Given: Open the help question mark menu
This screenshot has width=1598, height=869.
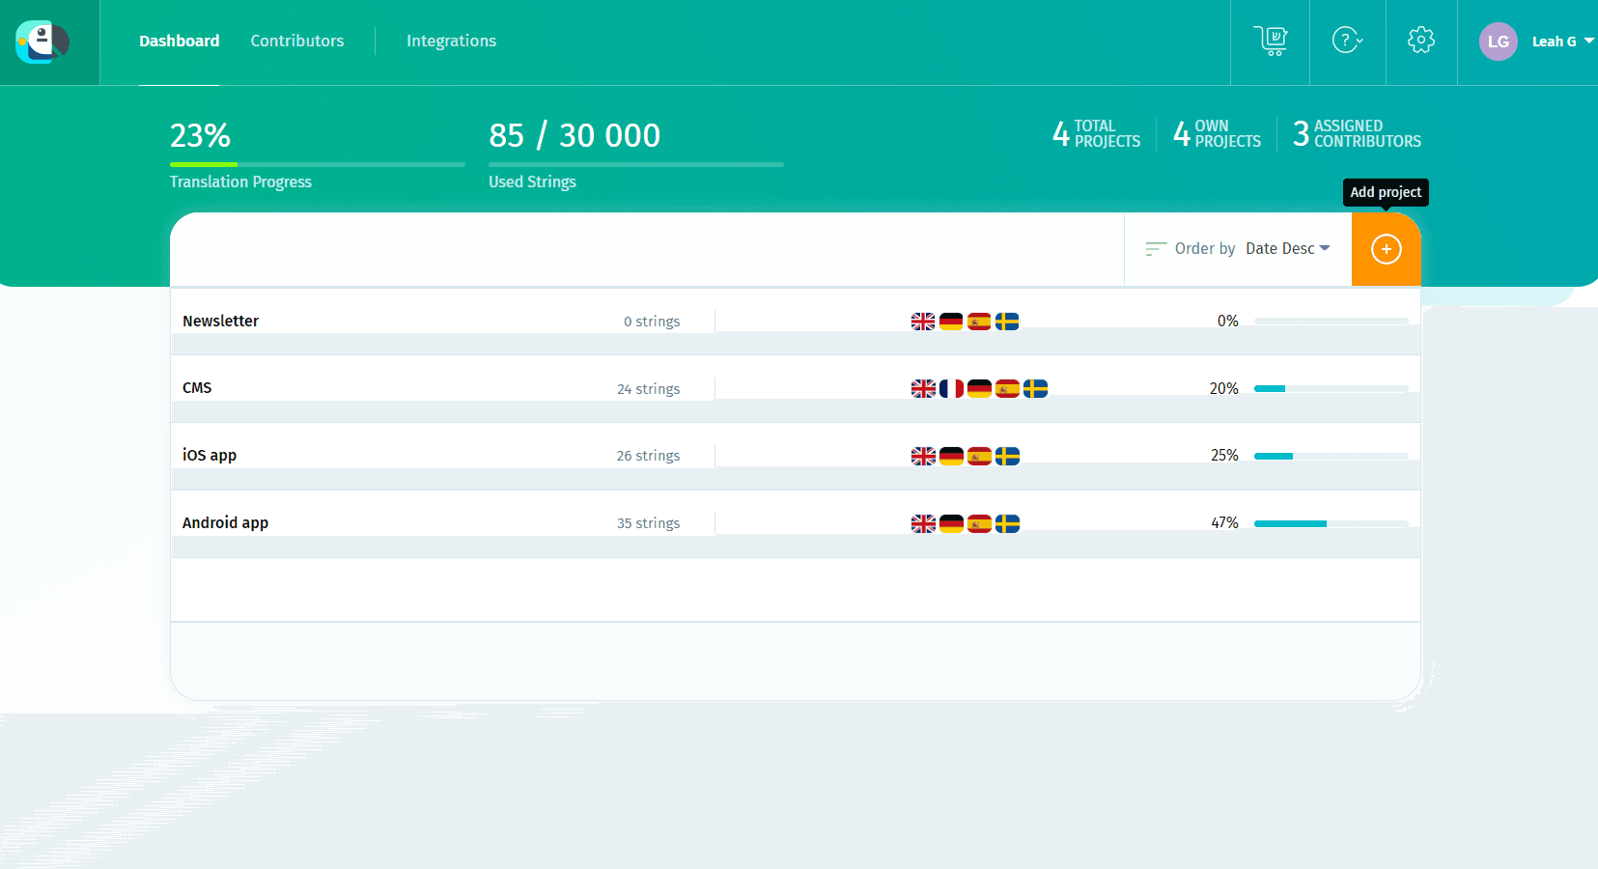Looking at the screenshot, I should pos(1347,41).
